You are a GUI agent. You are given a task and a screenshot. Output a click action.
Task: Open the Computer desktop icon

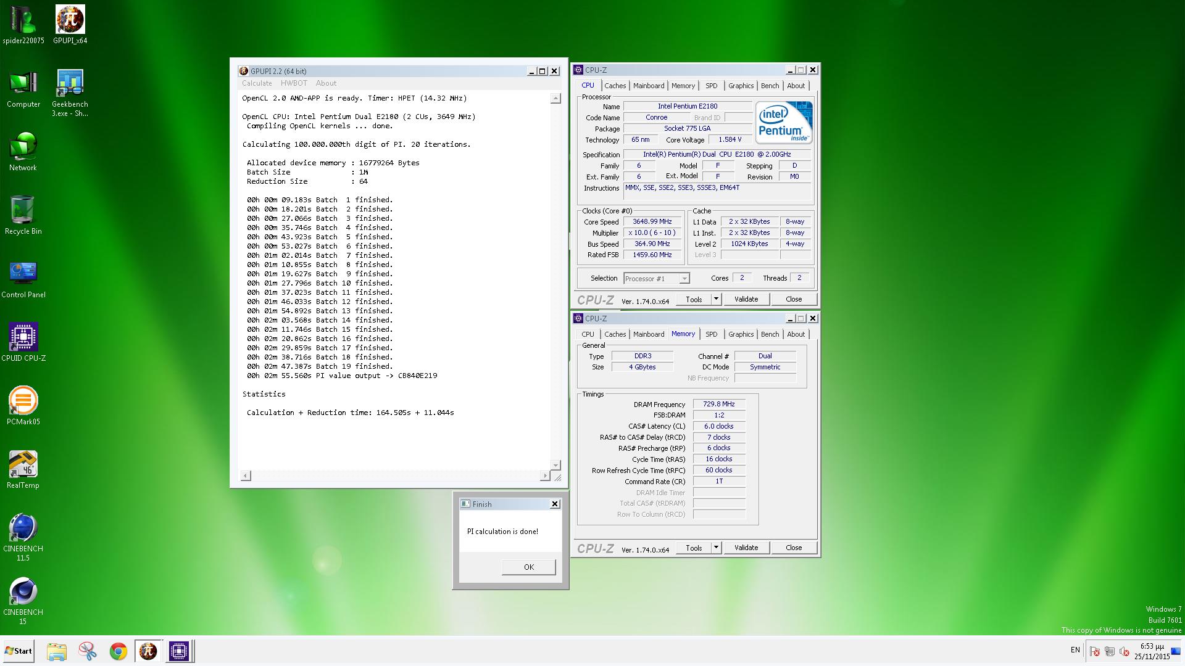coord(23,89)
